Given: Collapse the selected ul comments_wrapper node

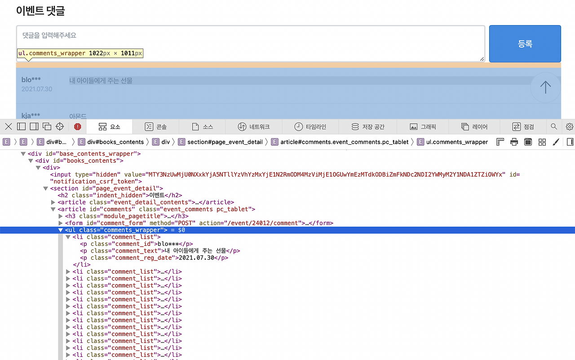Looking at the screenshot, I should pyautogui.click(x=61, y=230).
